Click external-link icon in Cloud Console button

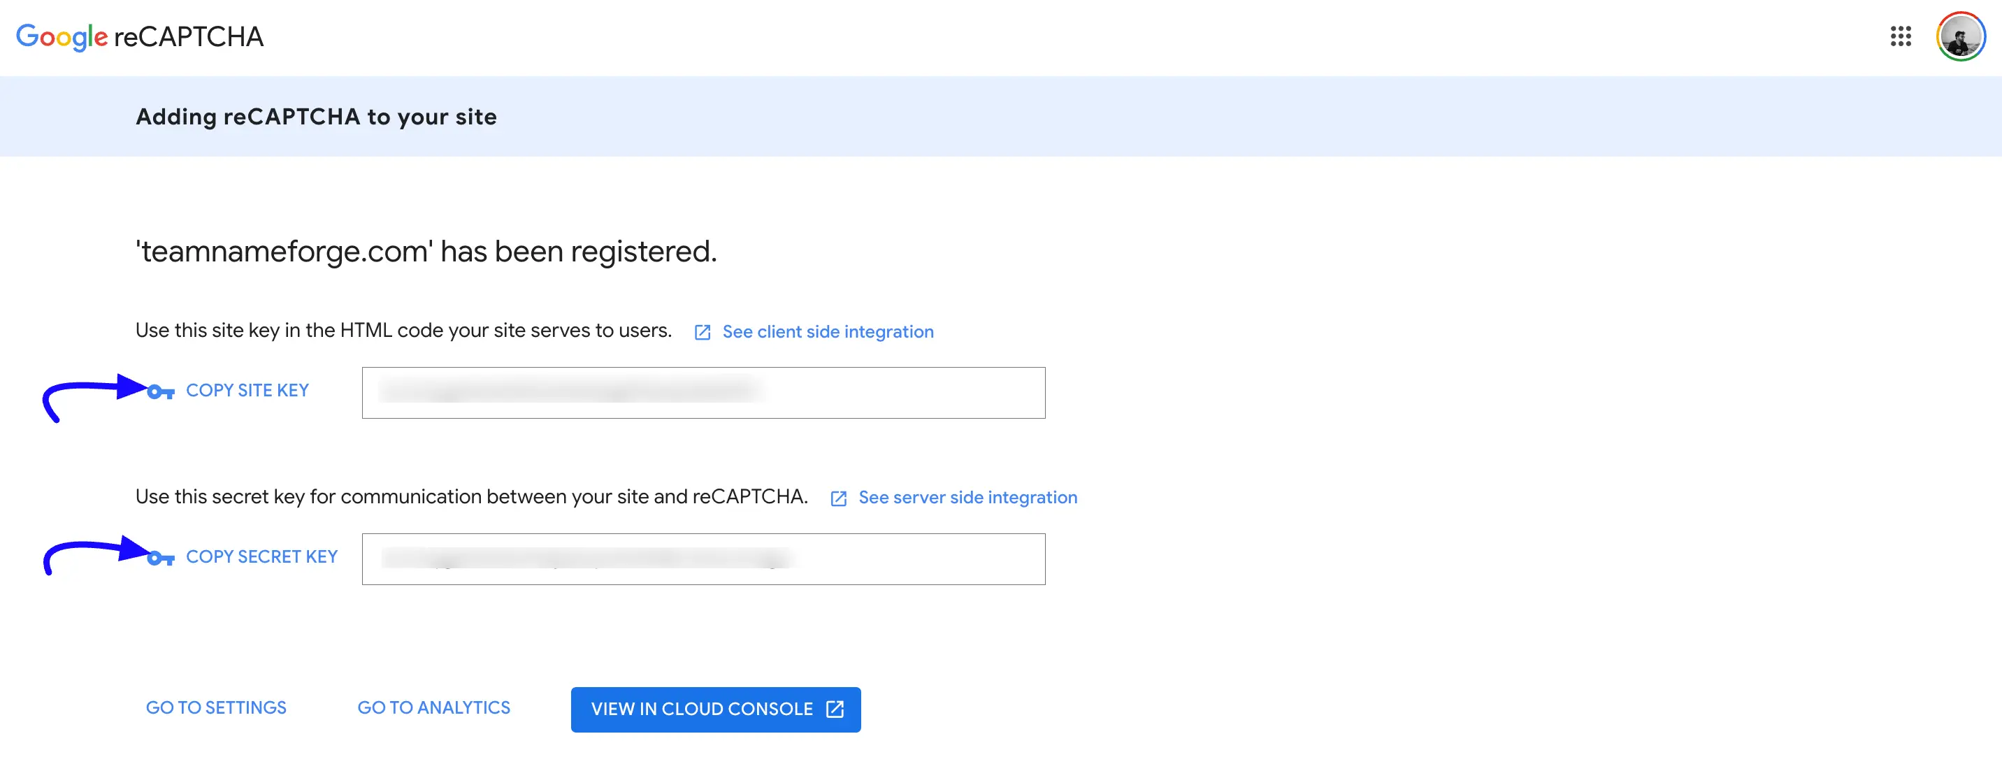tap(835, 709)
